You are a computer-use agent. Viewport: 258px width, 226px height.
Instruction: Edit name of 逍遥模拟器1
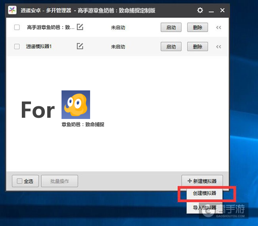tap(80, 46)
